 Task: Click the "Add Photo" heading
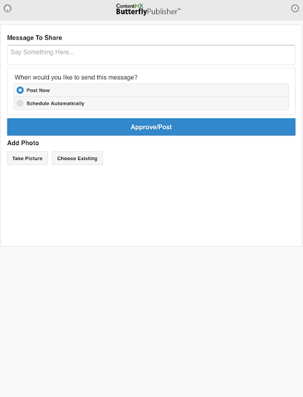point(23,143)
